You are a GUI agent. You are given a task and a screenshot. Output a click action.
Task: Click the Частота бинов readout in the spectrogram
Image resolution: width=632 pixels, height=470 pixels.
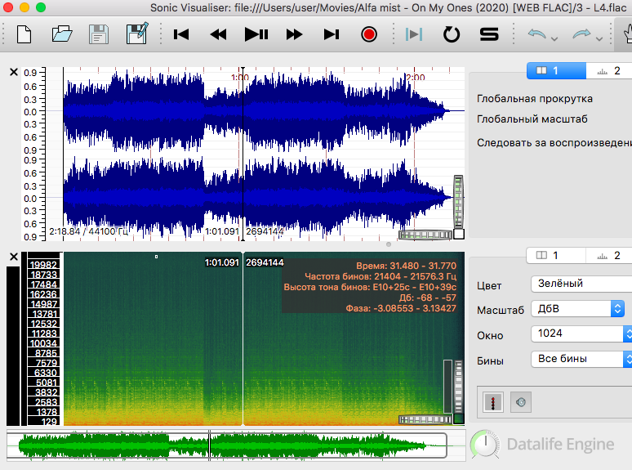pyautogui.click(x=380, y=276)
